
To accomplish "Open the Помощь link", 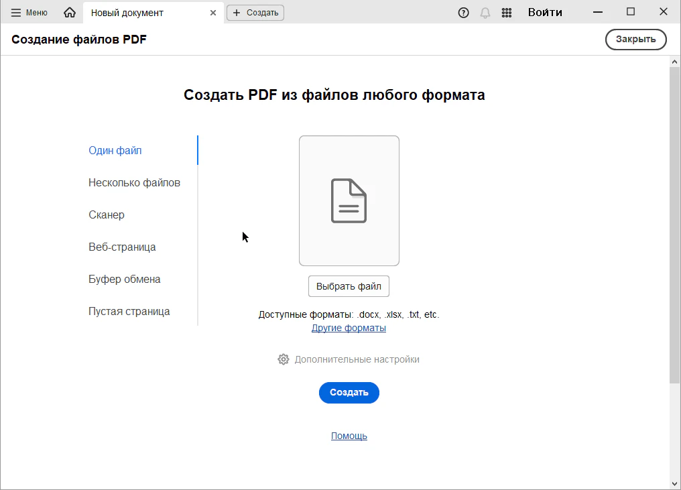I will click(349, 436).
